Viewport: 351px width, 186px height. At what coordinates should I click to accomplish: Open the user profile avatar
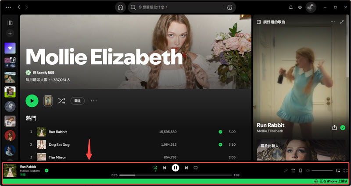tap(311, 7)
